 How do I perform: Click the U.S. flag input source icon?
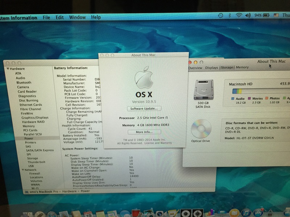pos(276,15)
